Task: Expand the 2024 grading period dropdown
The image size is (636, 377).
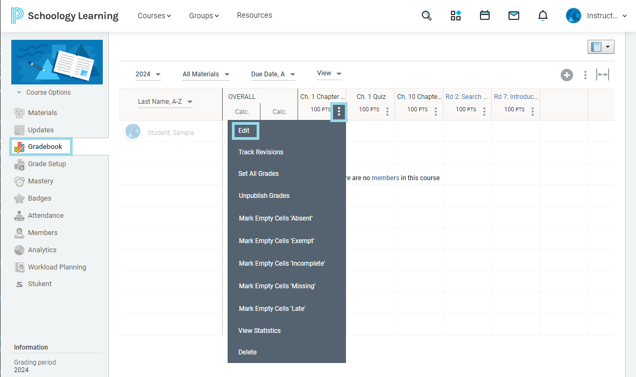Action: point(148,74)
